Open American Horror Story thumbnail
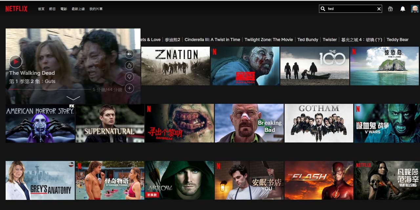 (40, 123)
